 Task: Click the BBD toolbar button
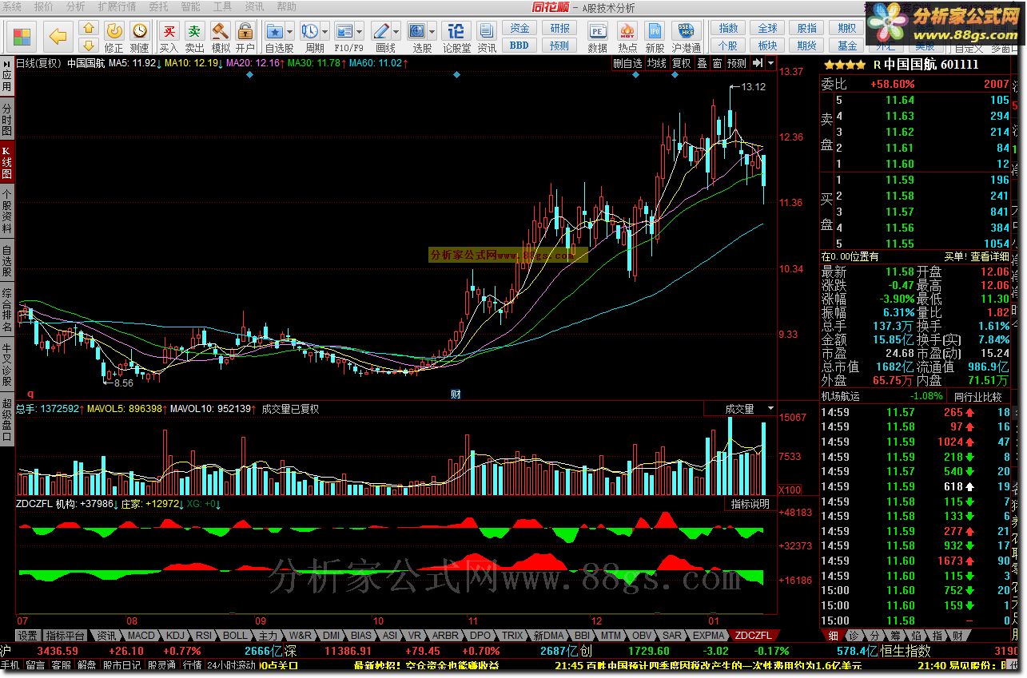519,46
